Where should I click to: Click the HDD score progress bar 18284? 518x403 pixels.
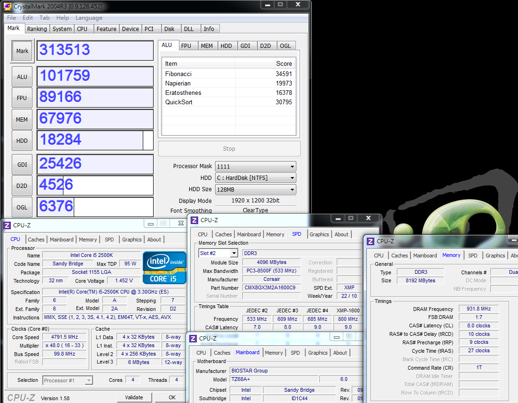click(95, 140)
